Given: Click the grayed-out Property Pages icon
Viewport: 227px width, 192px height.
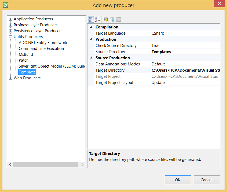Looking at the screenshot, I should click(118, 19).
